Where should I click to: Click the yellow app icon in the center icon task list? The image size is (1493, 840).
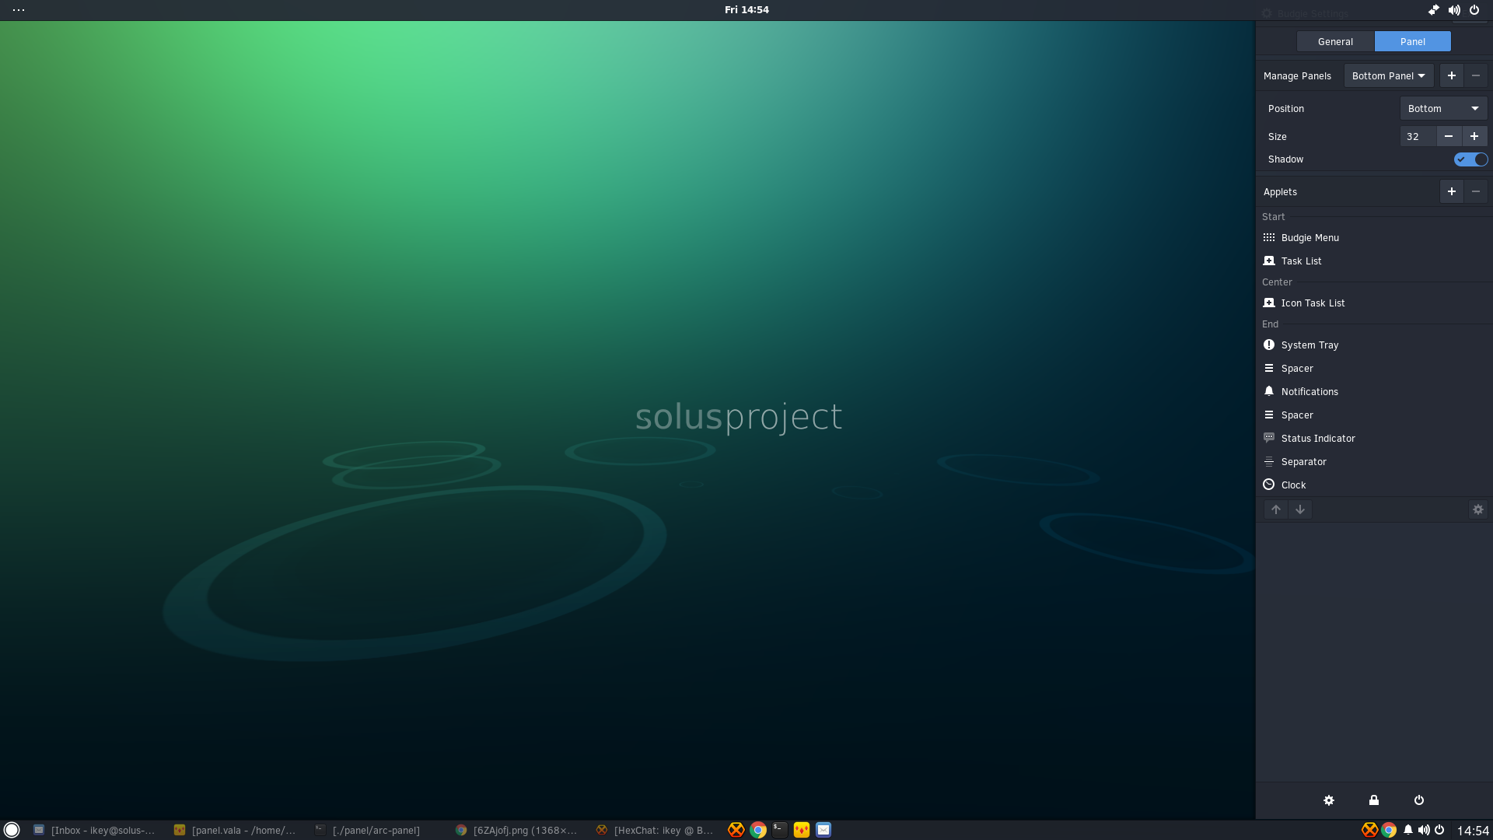point(802,830)
